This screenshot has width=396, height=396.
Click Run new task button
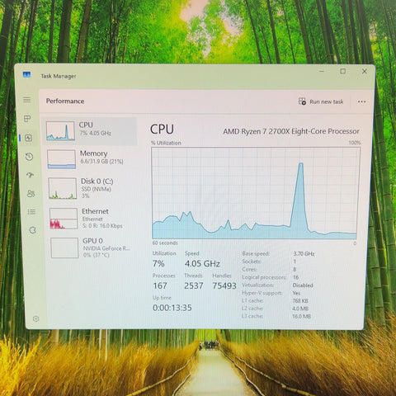[321, 101]
